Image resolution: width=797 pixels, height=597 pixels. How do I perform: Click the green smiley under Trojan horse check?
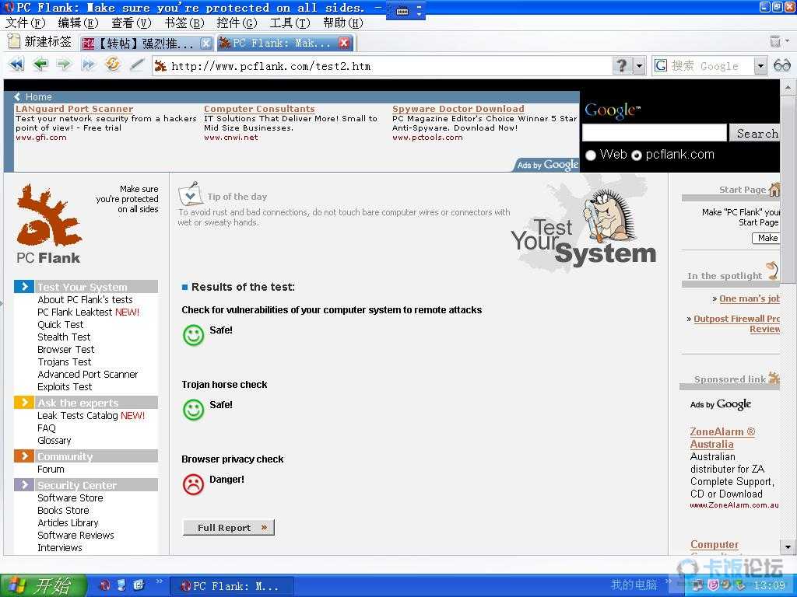pyautogui.click(x=193, y=410)
